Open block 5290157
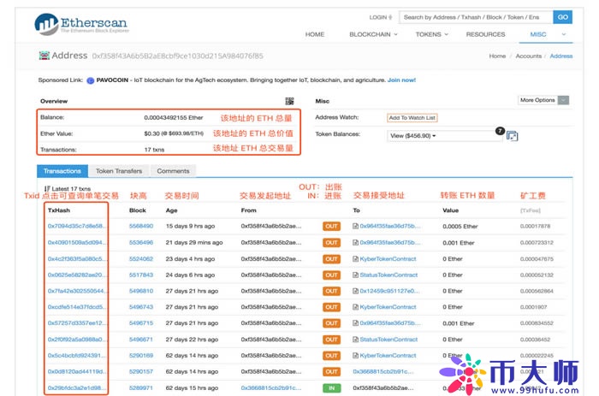Screen dimensions: 599x396 tap(141, 371)
